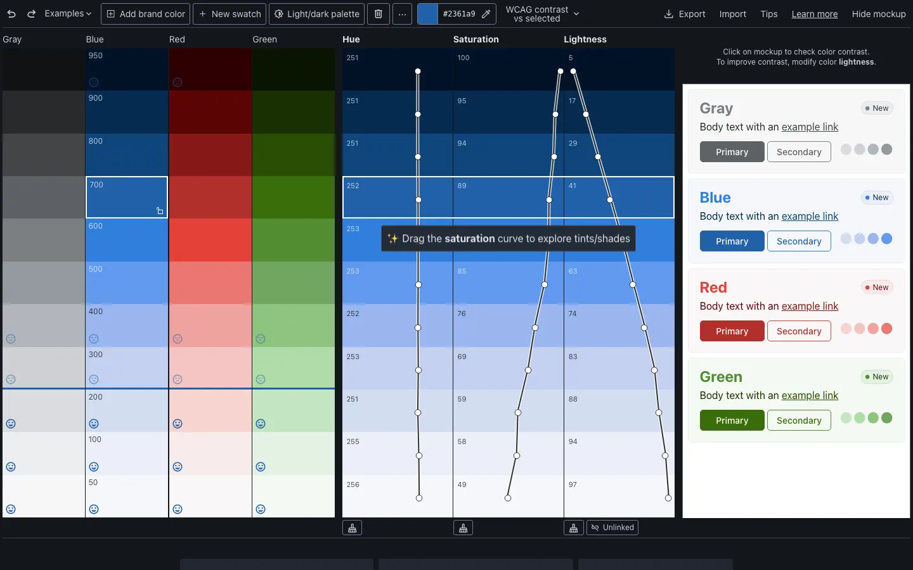Select the Red 600 color swatch

tap(210, 240)
